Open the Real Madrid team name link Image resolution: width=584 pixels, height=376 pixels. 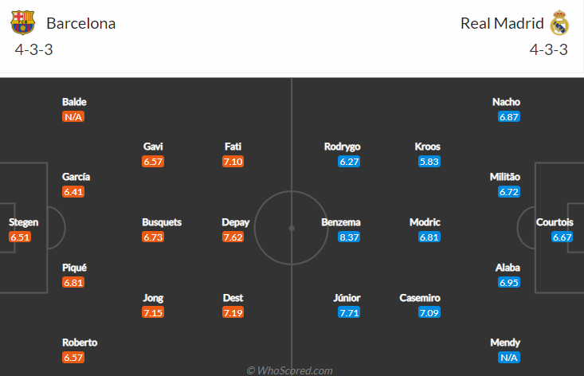(x=501, y=23)
